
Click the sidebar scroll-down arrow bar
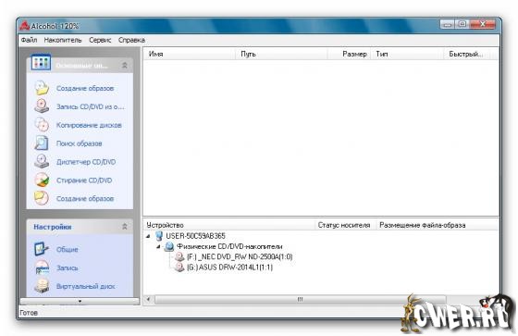[80, 301]
